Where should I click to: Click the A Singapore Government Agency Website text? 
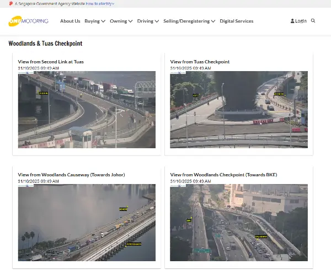[50, 4]
